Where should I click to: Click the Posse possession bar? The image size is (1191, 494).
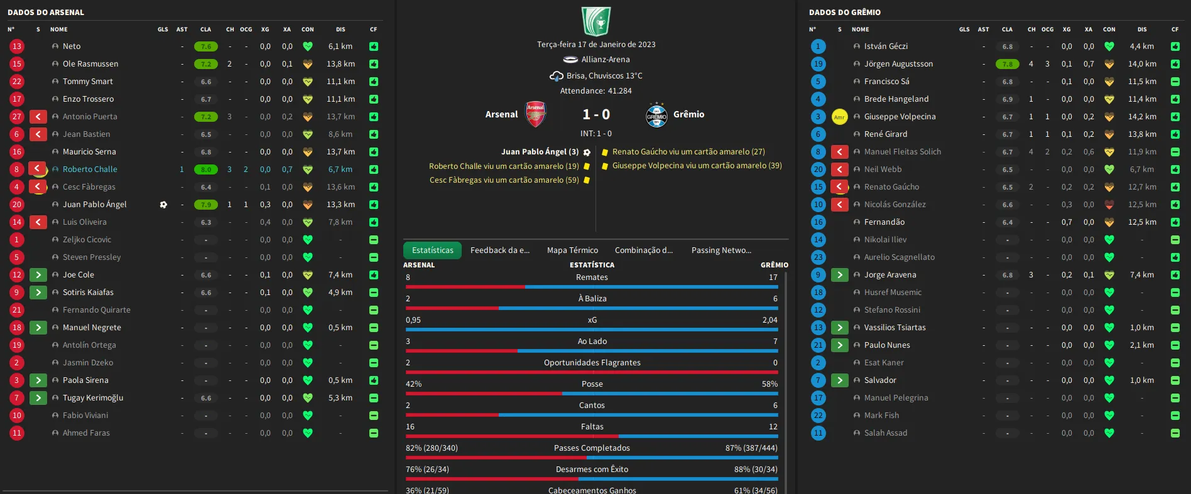[592, 394]
